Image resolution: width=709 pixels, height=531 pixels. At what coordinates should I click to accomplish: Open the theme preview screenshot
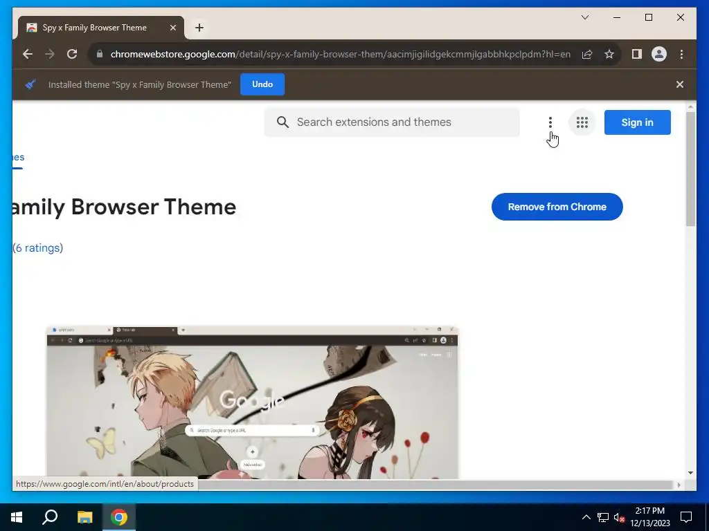(x=252, y=402)
